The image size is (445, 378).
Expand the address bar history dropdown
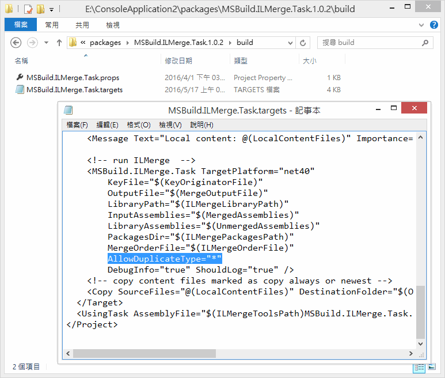(290, 43)
